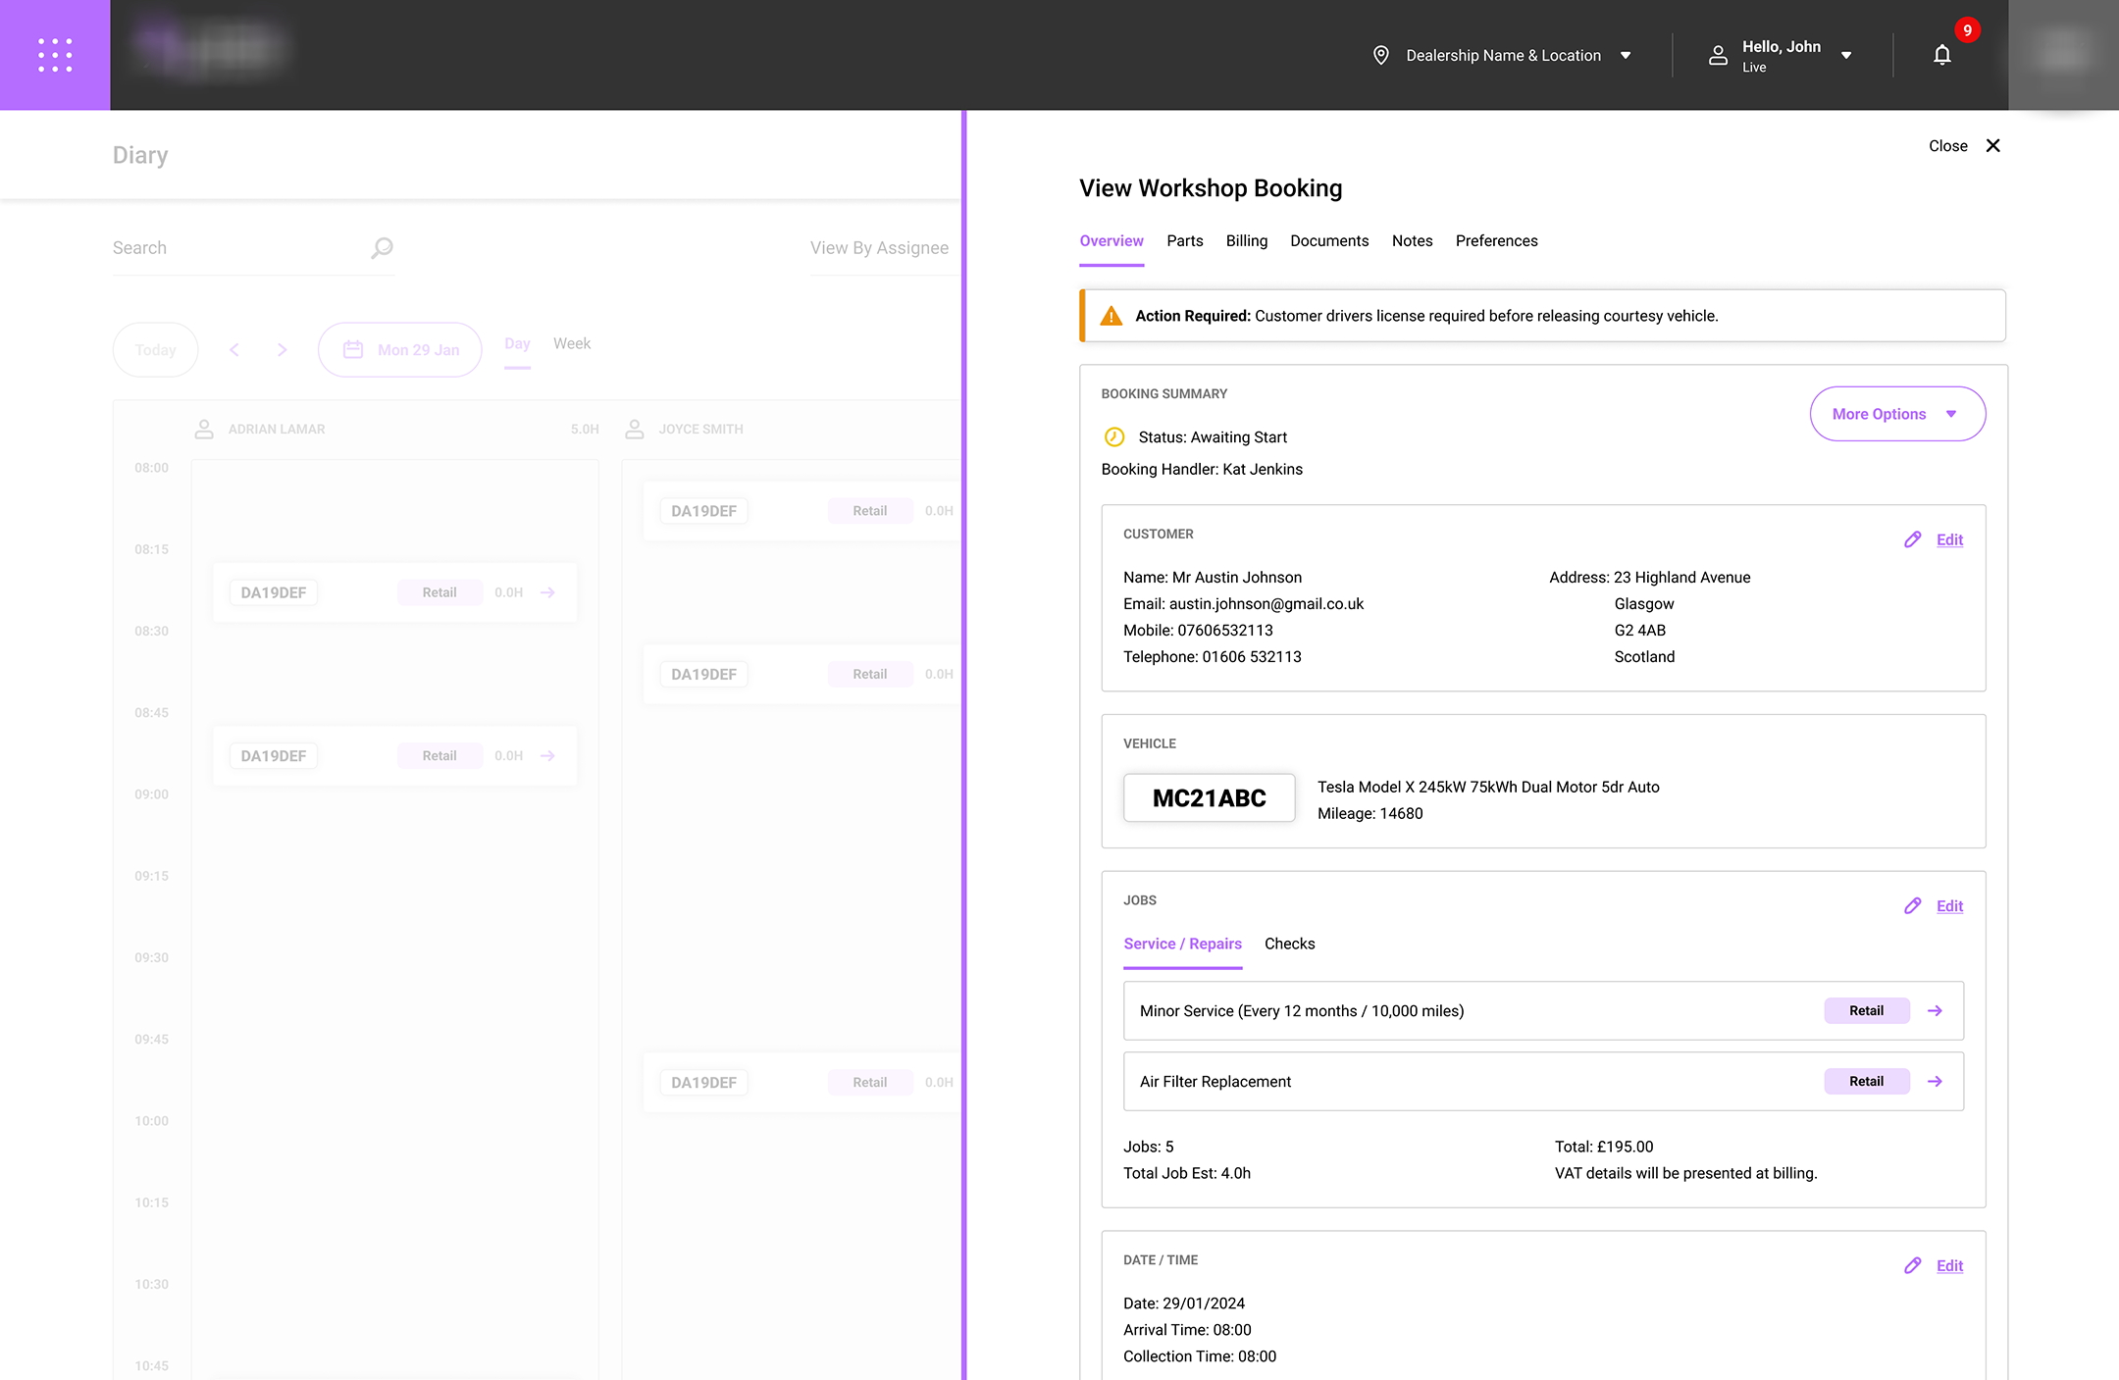The image size is (2119, 1380).
Task: Open the app grid menu icon
Action: (55, 55)
